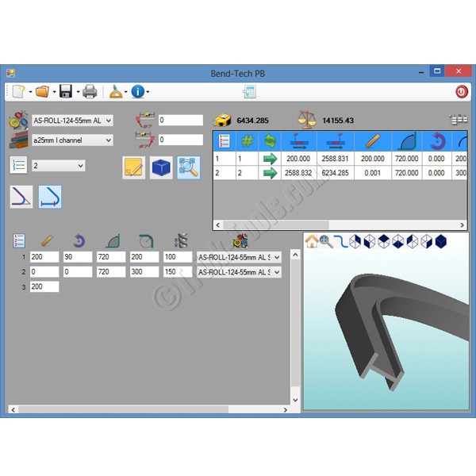476x476 pixels.
Task: Click row 2 radius field showing 300
Action: pyautogui.click(x=144, y=271)
